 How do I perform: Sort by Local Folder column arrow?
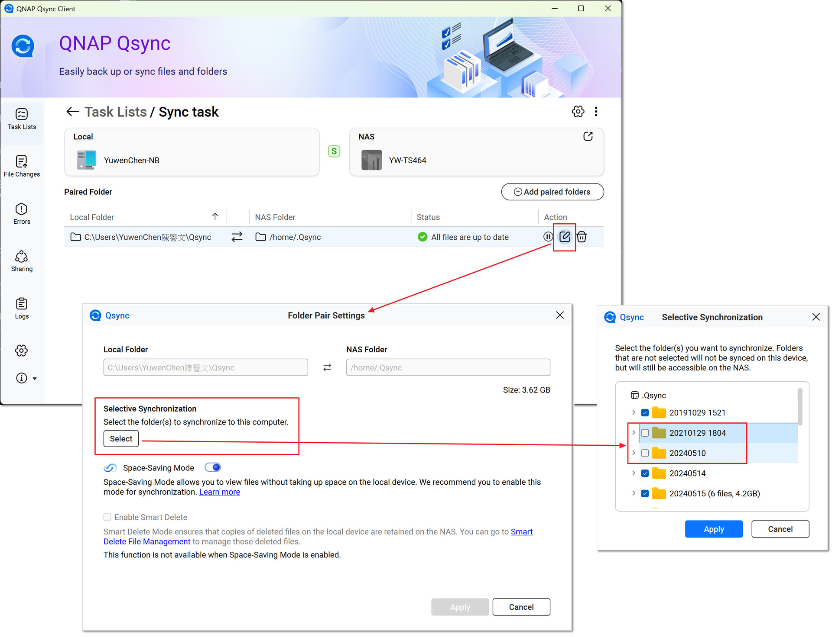(215, 217)
